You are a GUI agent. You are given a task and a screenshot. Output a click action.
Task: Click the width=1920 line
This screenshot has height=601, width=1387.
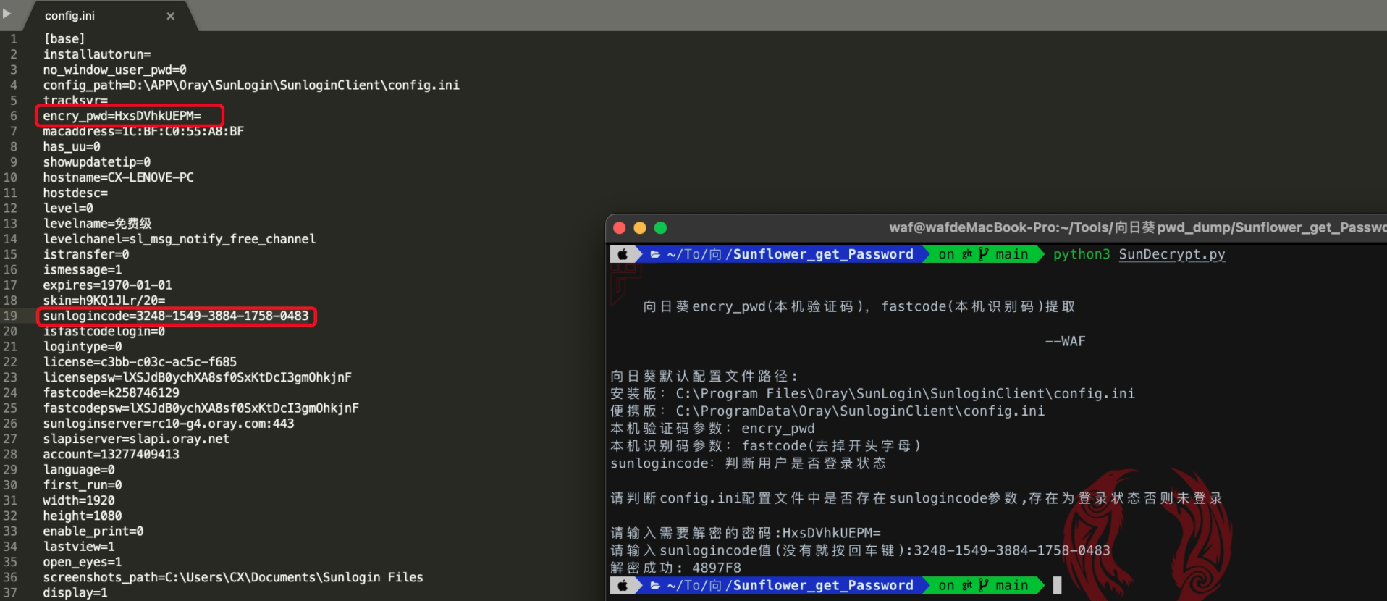[79, 500]
